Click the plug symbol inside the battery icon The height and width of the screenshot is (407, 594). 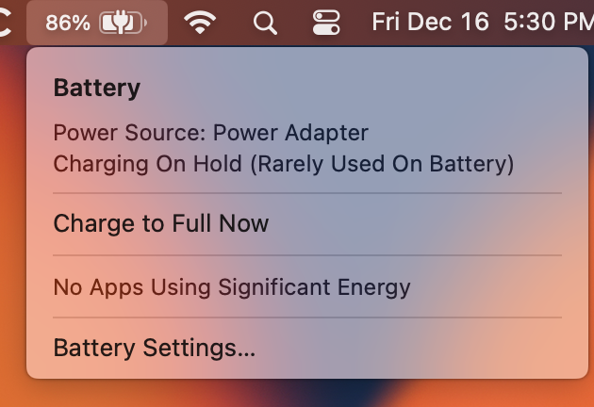pyautogui.click(x=120, y=22)
